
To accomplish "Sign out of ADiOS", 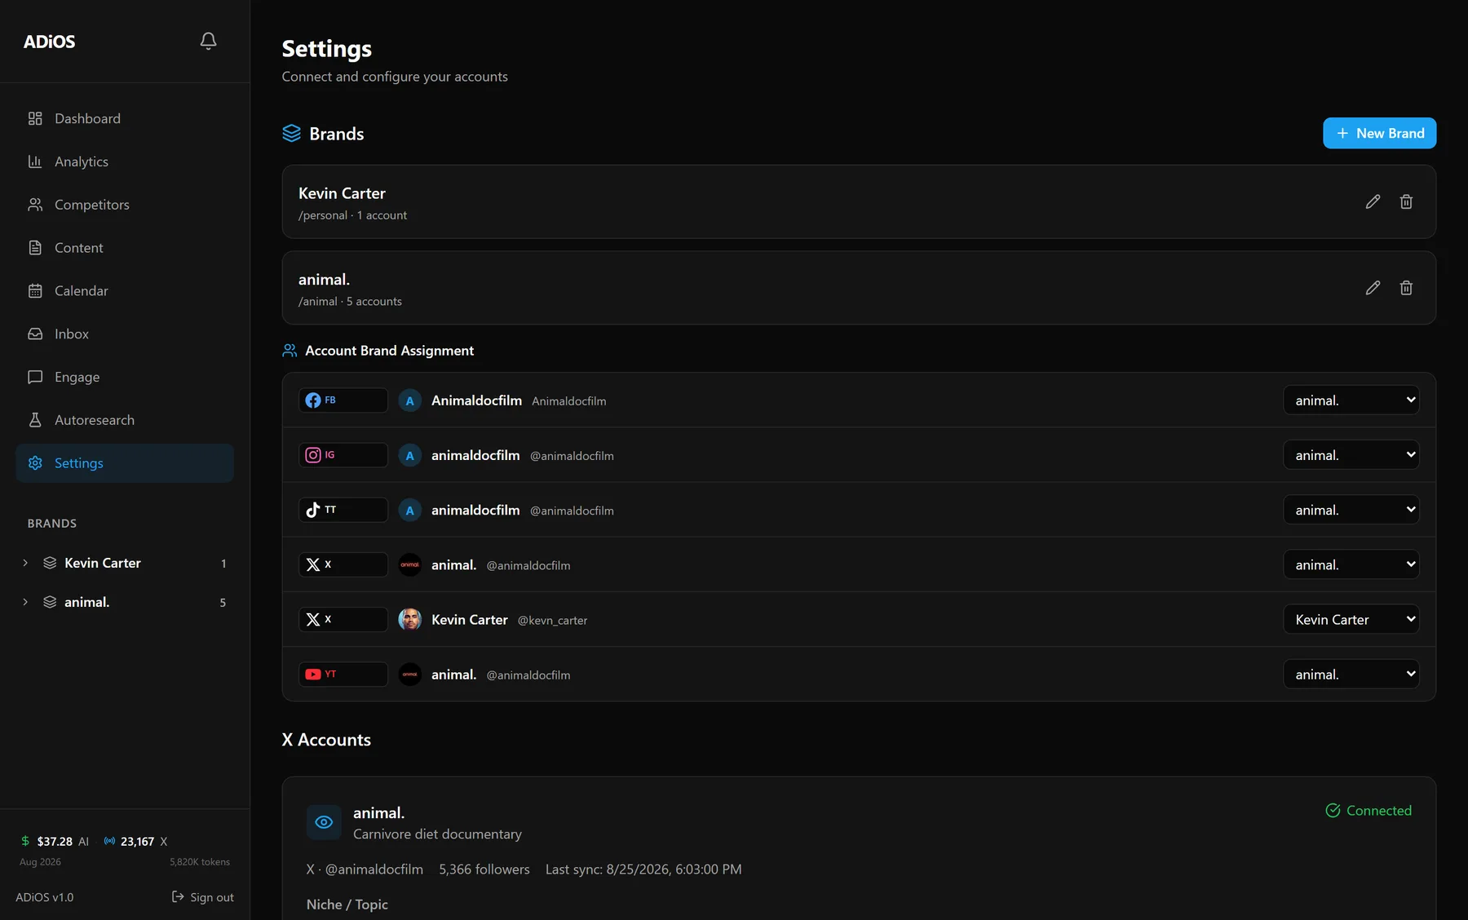I will pyautogui.click(x=202, y=897).
